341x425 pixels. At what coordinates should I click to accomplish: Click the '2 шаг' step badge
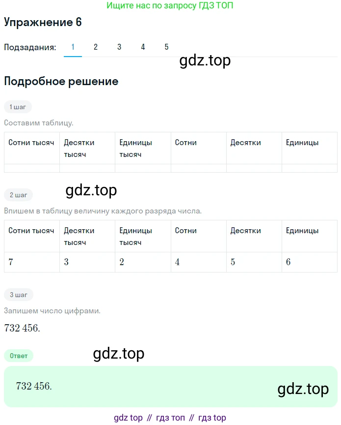click(18, 195)
